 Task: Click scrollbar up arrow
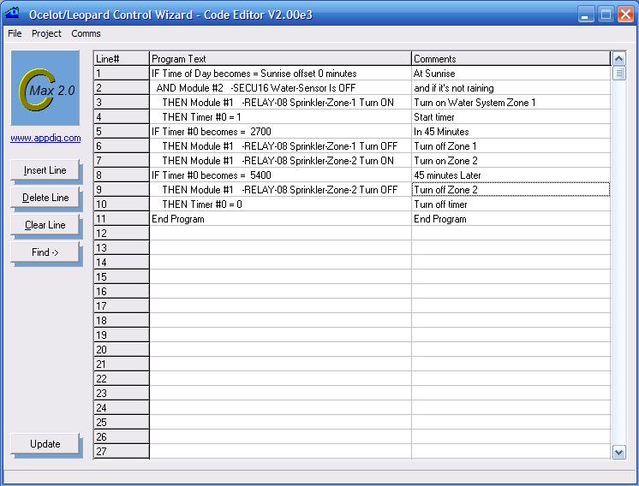(619, 59)
